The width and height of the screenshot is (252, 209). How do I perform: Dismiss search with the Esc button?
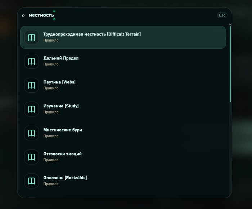tap(222, 15)
